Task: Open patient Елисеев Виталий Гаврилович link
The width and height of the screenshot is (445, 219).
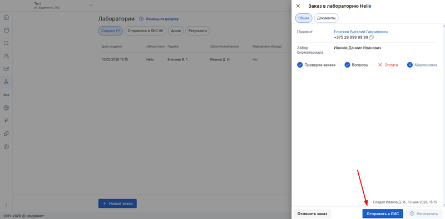Action: (360, 32)
